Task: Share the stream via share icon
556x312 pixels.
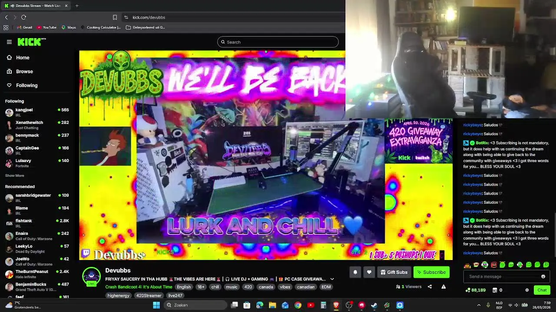Action: [x=430, y=286]
